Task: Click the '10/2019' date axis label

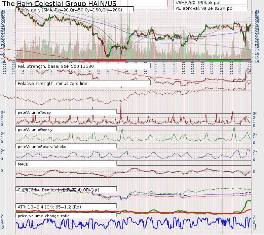Action: coord(193,68)
